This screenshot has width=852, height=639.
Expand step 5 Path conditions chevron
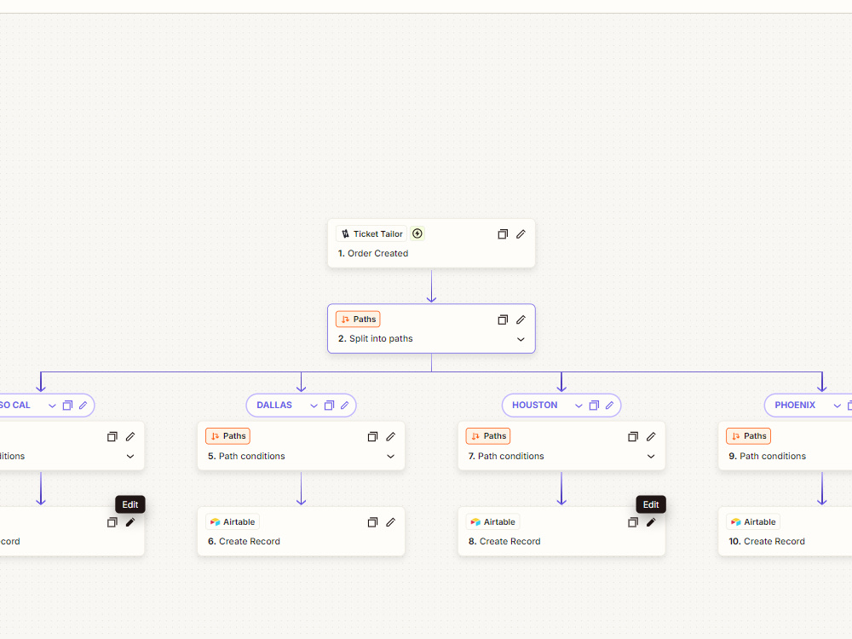[391, 457]
